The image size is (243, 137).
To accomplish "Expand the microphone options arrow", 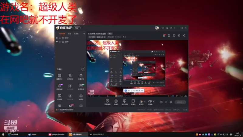I will (x=145, y=102).
